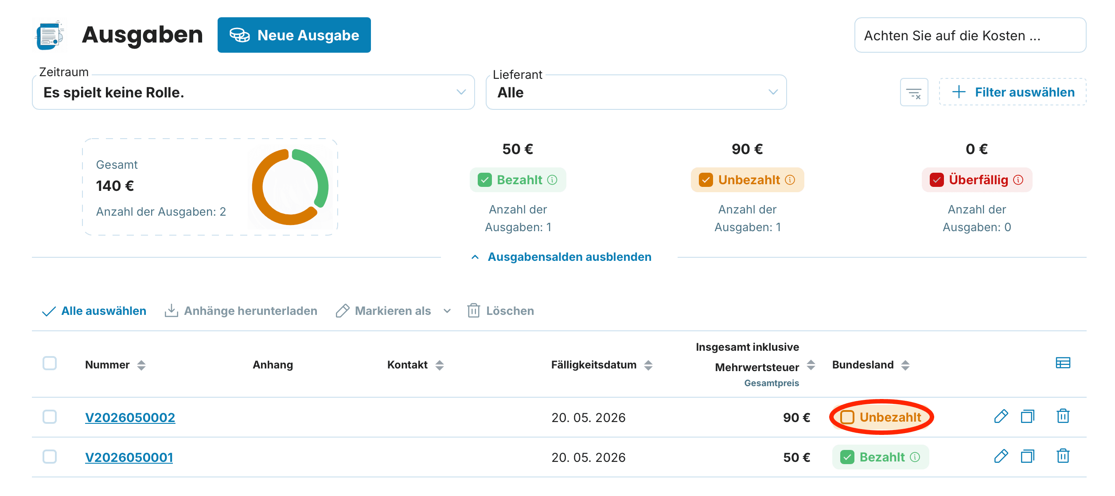Sort table by Fälligkeitsdatum column arrows
Image resolution: width=1115 pixels, height=496 pixels.
[648, 365]
